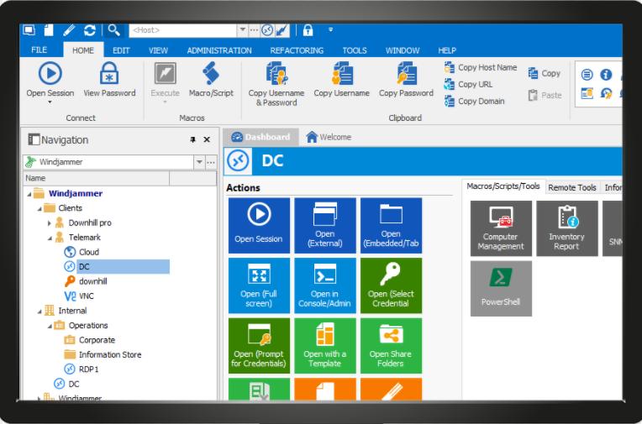
Task: Click Copy Host Name button
Action: click(480, 67)
